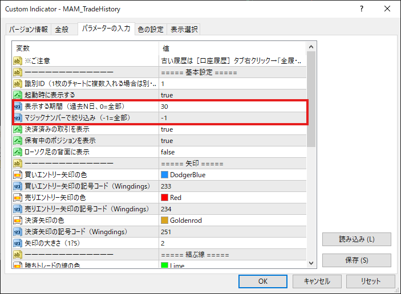This screenshot has height=294, width=401.
Task: Click the リセット button
Action: pos(371,281)
